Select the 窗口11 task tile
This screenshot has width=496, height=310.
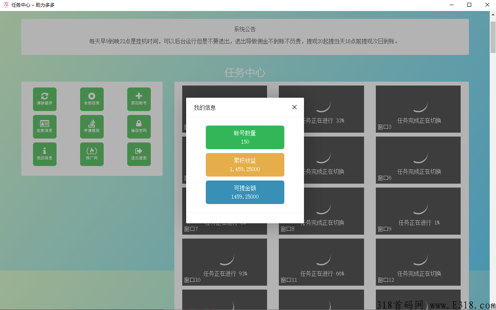coord(321,262)
